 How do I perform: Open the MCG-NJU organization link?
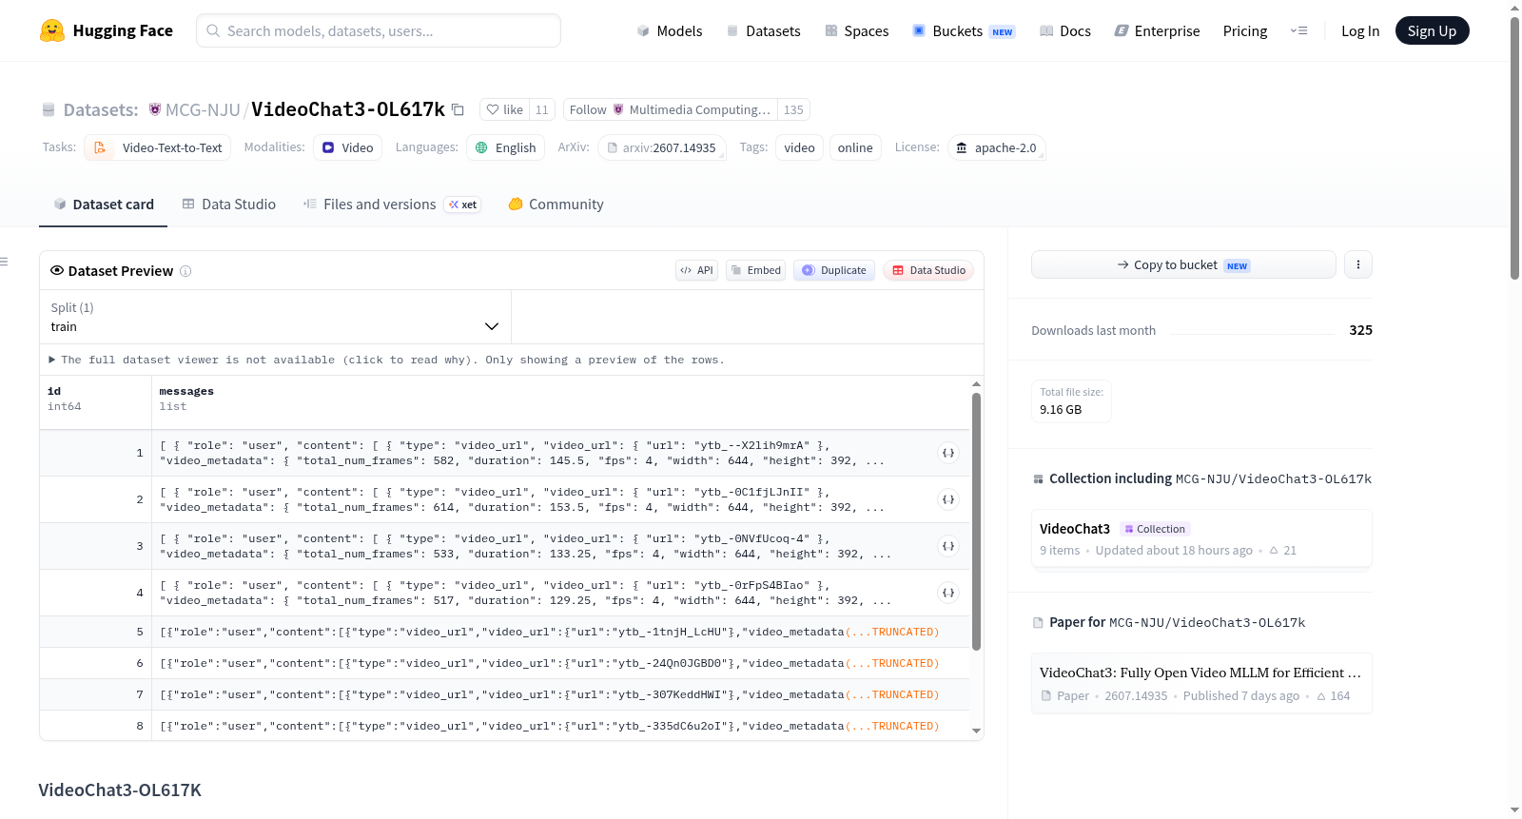203,109
